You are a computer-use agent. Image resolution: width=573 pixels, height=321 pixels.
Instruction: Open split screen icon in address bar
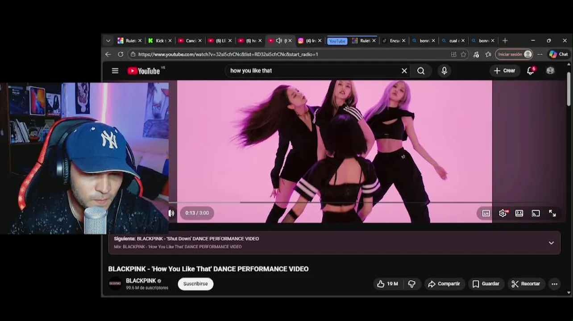453,54
